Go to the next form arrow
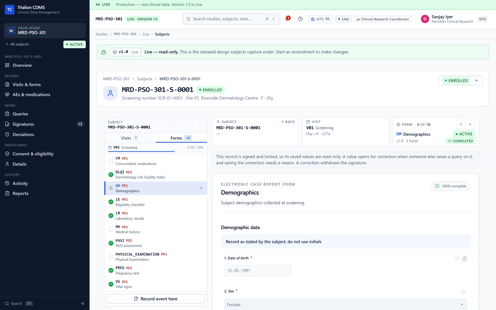The width and height of the screenshot is (496, 310). pyautogui.click(x=470, y=125)
